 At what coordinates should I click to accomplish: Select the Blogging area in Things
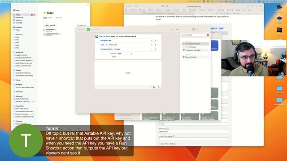coord(24,85)
